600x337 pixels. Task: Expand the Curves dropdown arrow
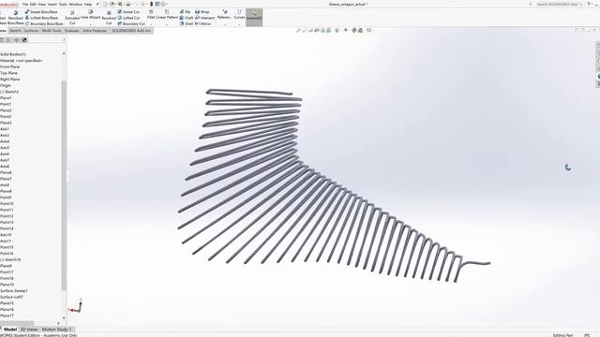point(239,24)
